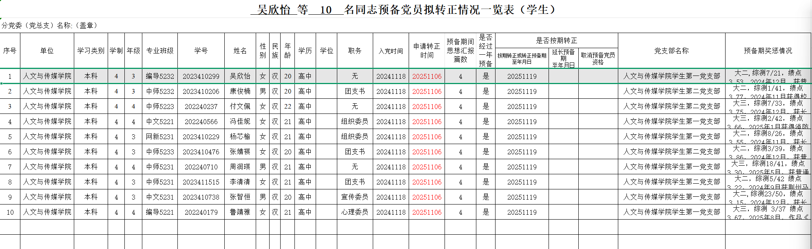Click the 专业班级 header cell
Image resolution: width=812 pixels, height=249 pixels.
pos(159,51)
